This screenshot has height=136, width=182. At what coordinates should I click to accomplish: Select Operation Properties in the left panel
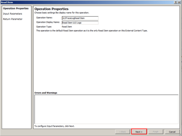(16, 8)
